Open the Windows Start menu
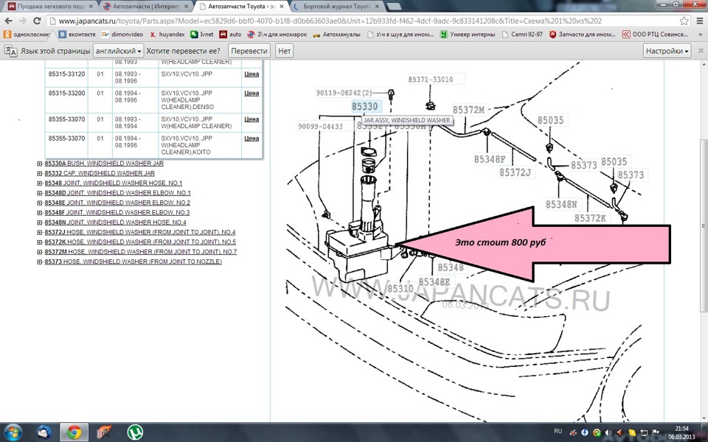The height and width of the screenshot is (442, 708). point(13,432)
